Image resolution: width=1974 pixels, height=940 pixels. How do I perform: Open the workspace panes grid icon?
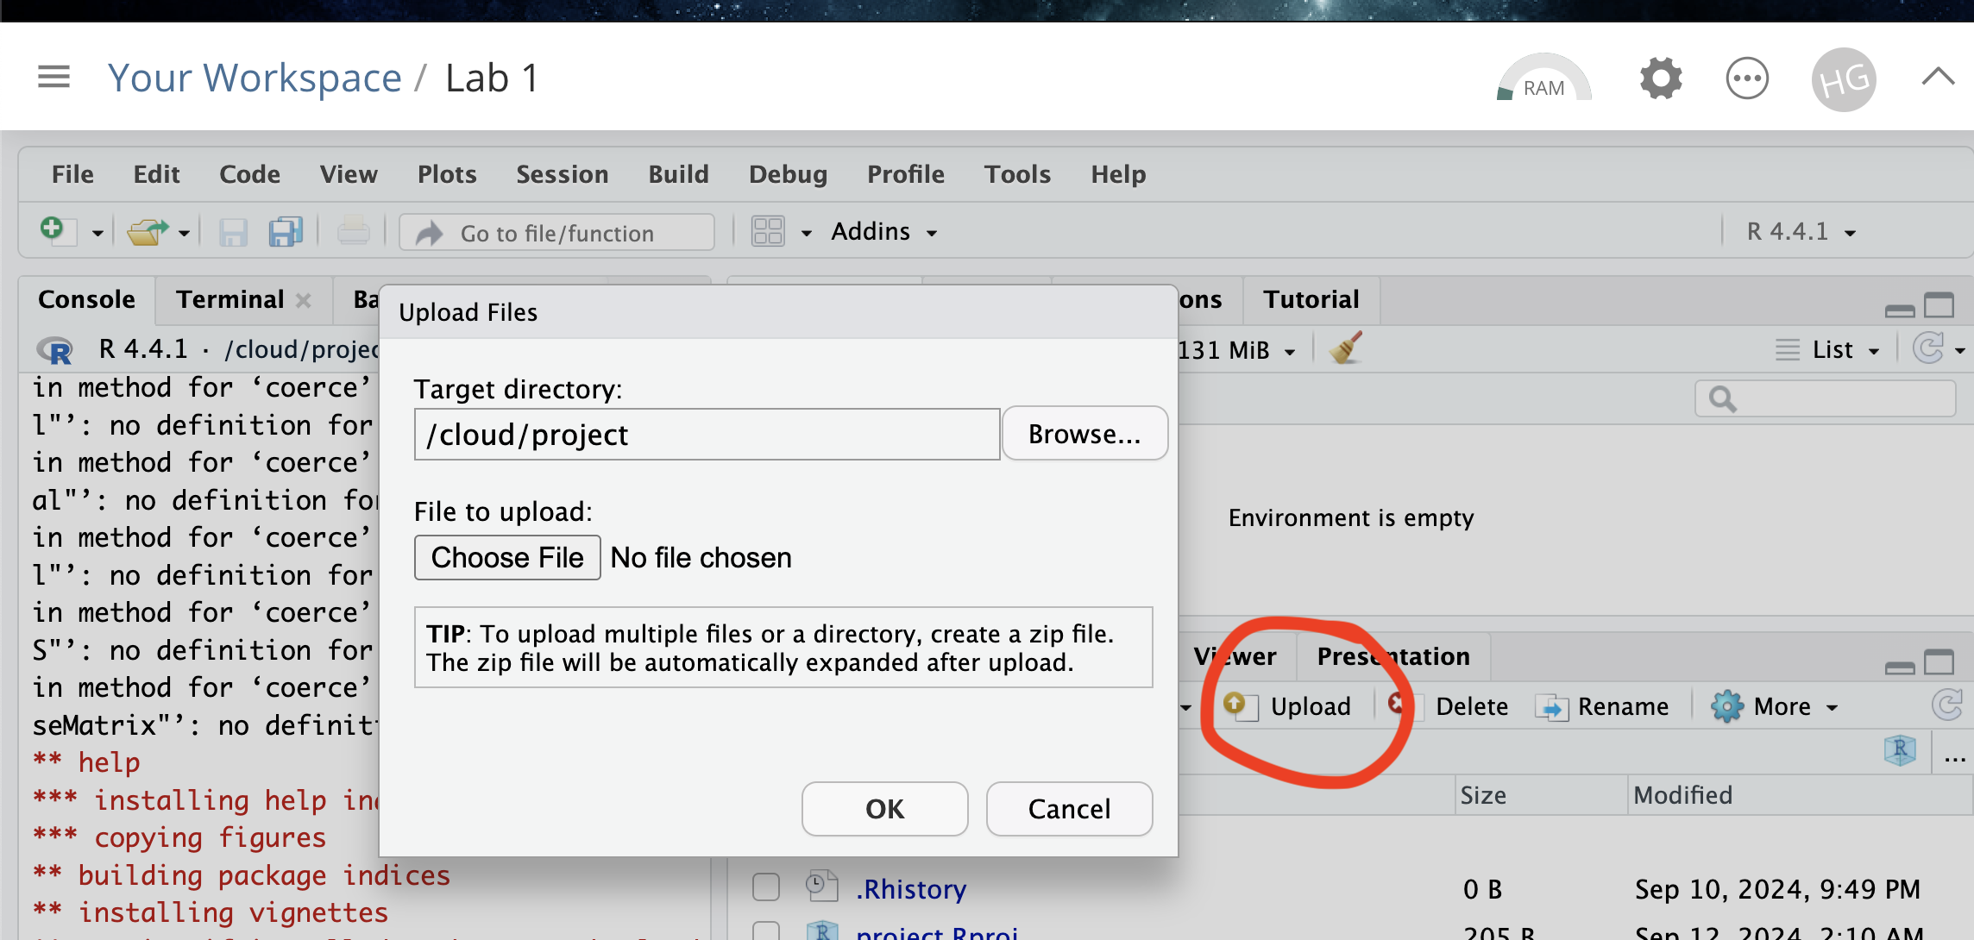pos(768,232)
